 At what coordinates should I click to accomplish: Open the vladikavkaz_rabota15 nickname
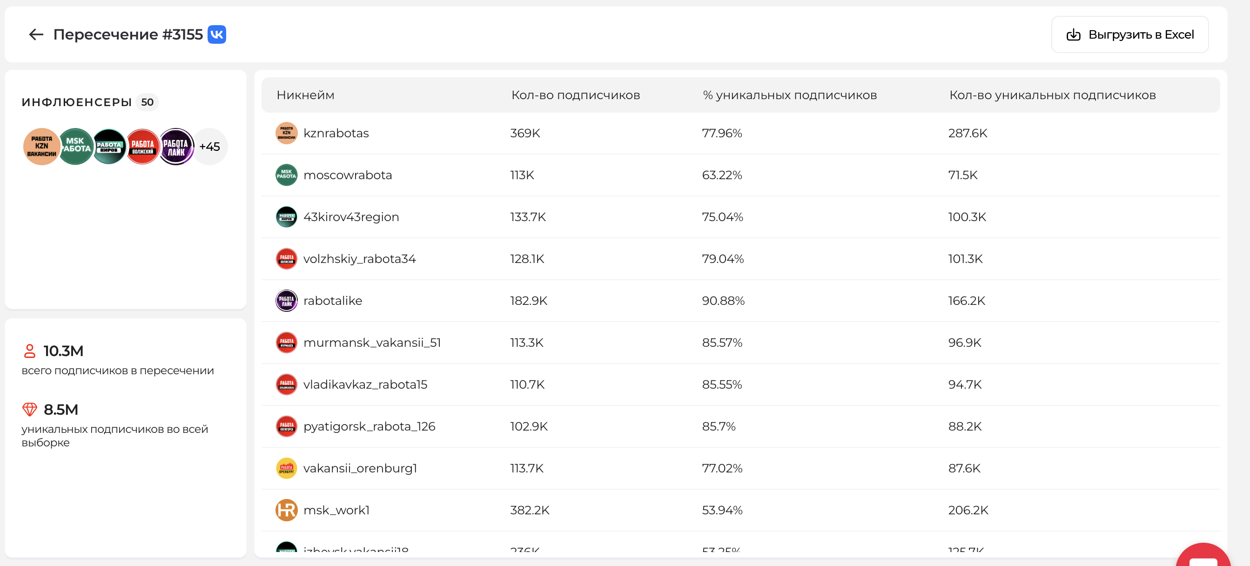point(365,384)
